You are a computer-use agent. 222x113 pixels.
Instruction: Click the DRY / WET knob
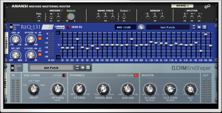[16, 55]
